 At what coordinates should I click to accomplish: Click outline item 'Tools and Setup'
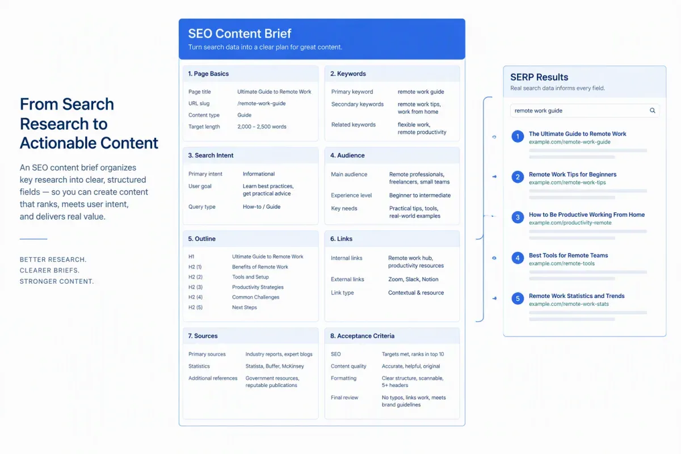click(x=250, y=277)
